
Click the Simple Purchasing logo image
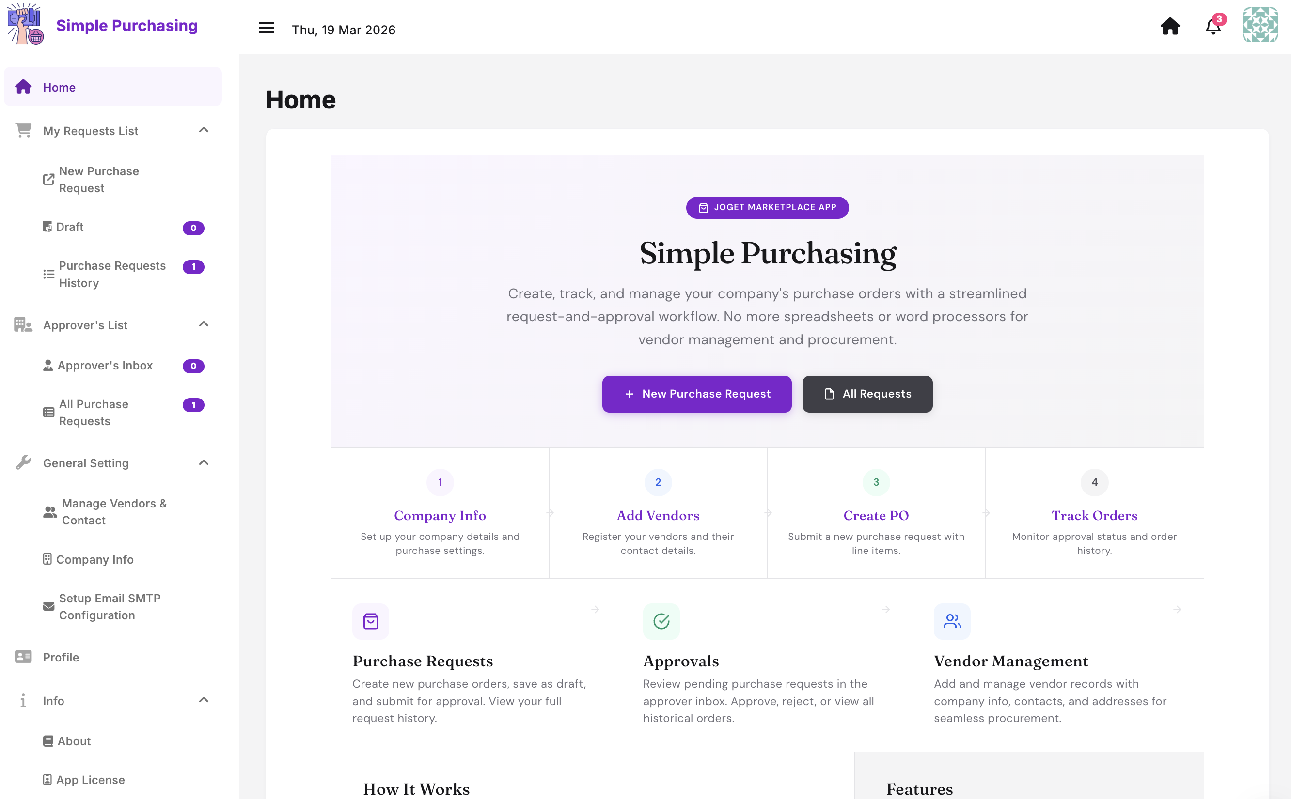[25, 24]
